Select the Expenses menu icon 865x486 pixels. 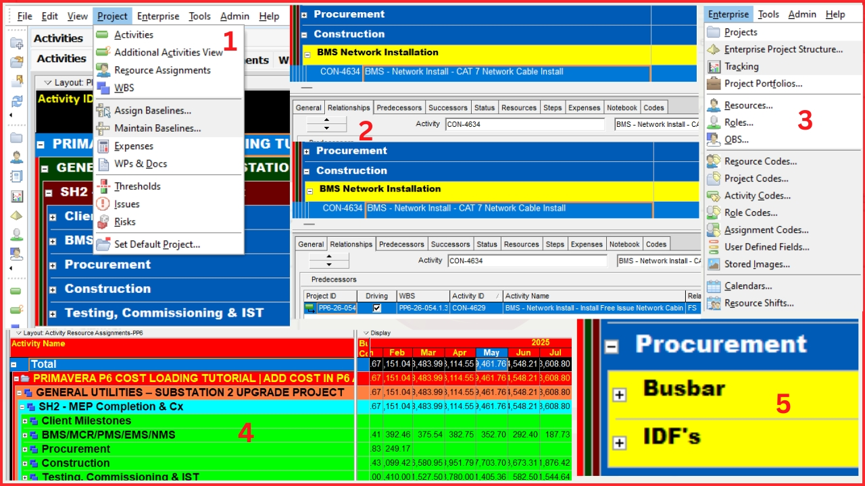103,146
